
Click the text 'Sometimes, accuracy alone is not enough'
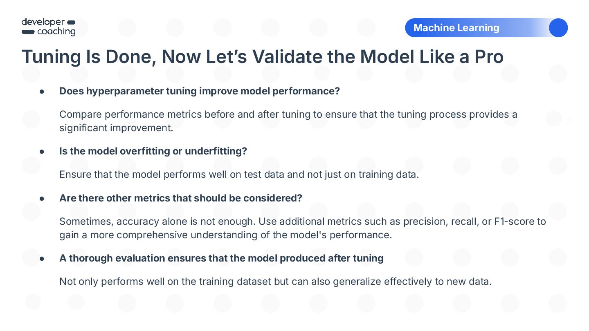click(x=157, y=221)
